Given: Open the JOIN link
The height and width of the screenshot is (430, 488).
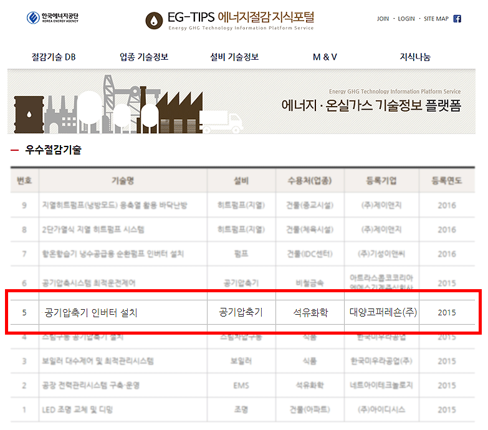Looking at the screenshot, I should coord(383,19).
